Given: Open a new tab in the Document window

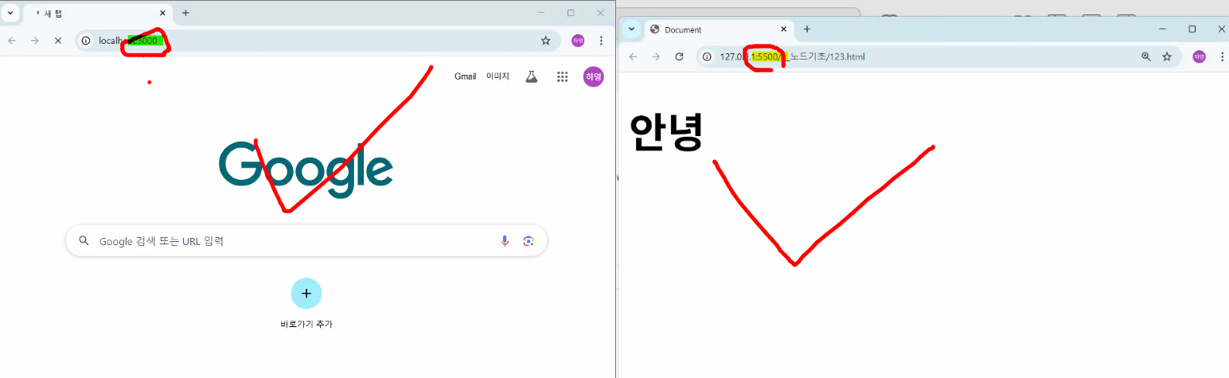Looking at the screenshot, I should (x=806, y=29).
